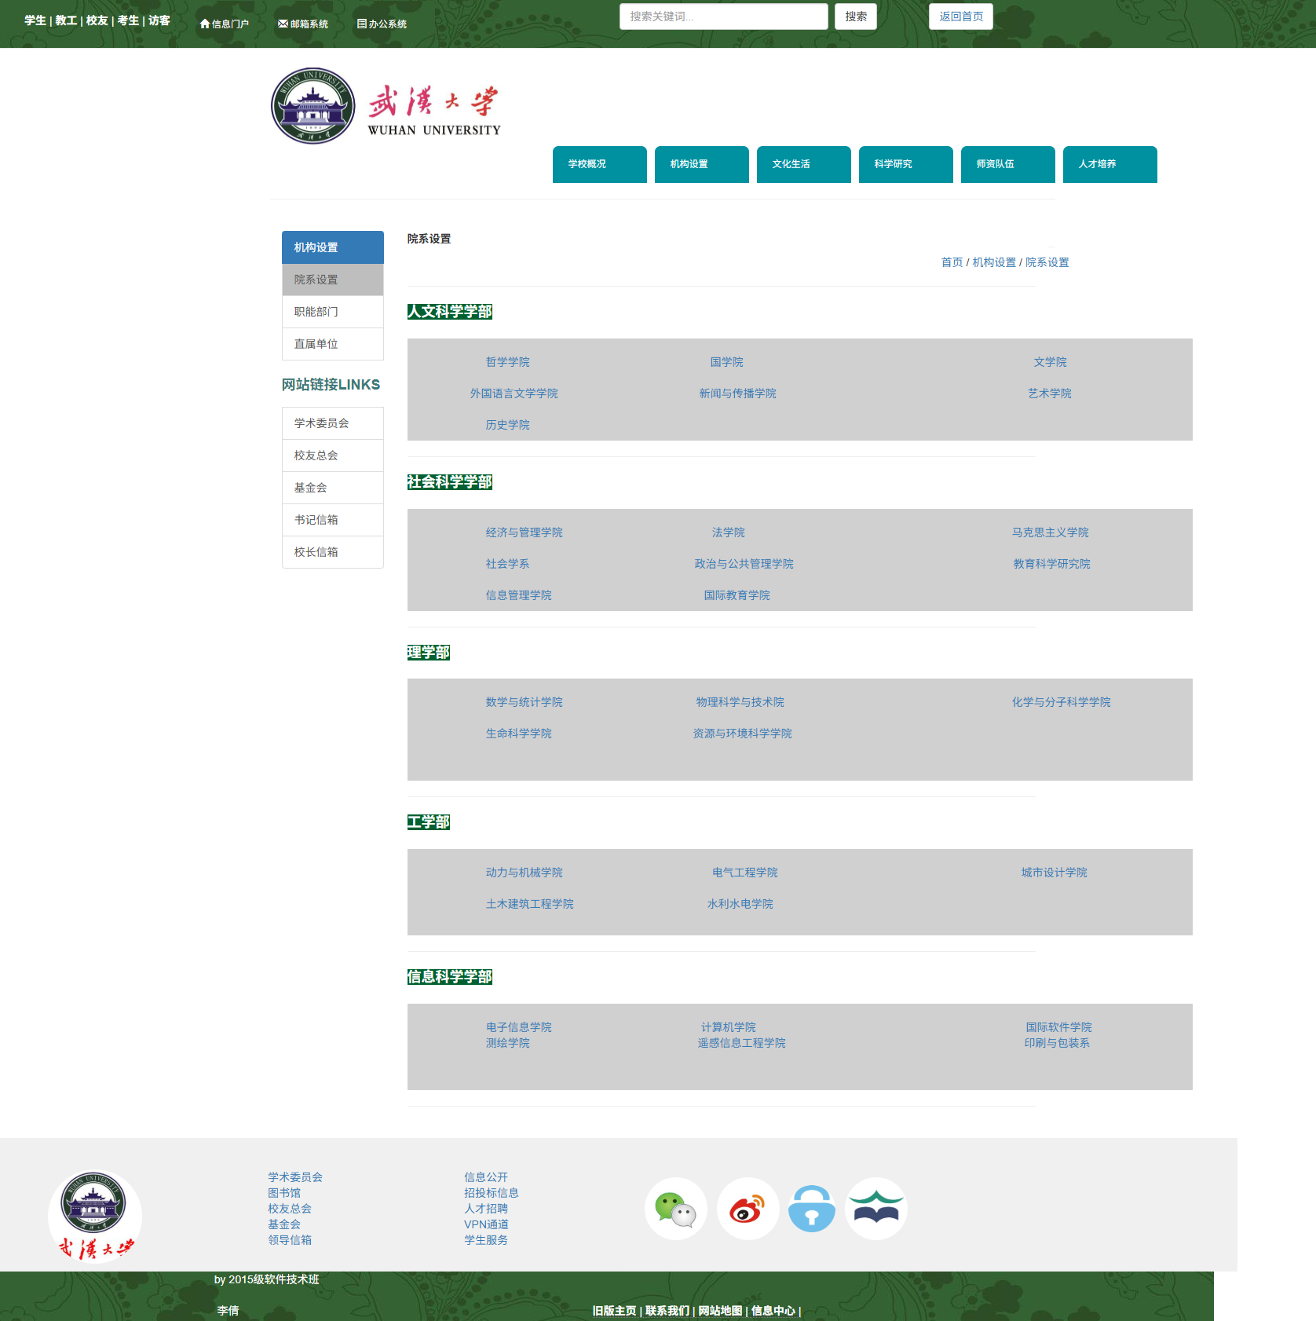Select 职能部门 in the sidebar
The height and width of the screenshot is (1321, 1316).
point(333,312)
